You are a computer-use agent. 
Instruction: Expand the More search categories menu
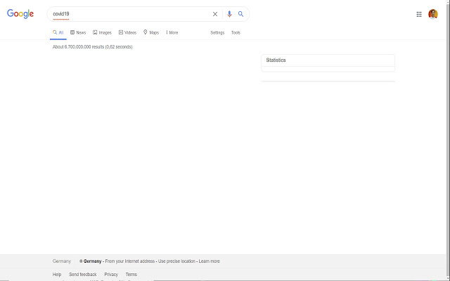(172, 33)
